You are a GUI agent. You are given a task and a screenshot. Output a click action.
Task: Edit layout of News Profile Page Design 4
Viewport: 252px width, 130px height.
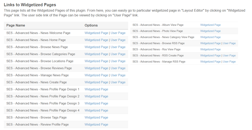pos(96,111)
